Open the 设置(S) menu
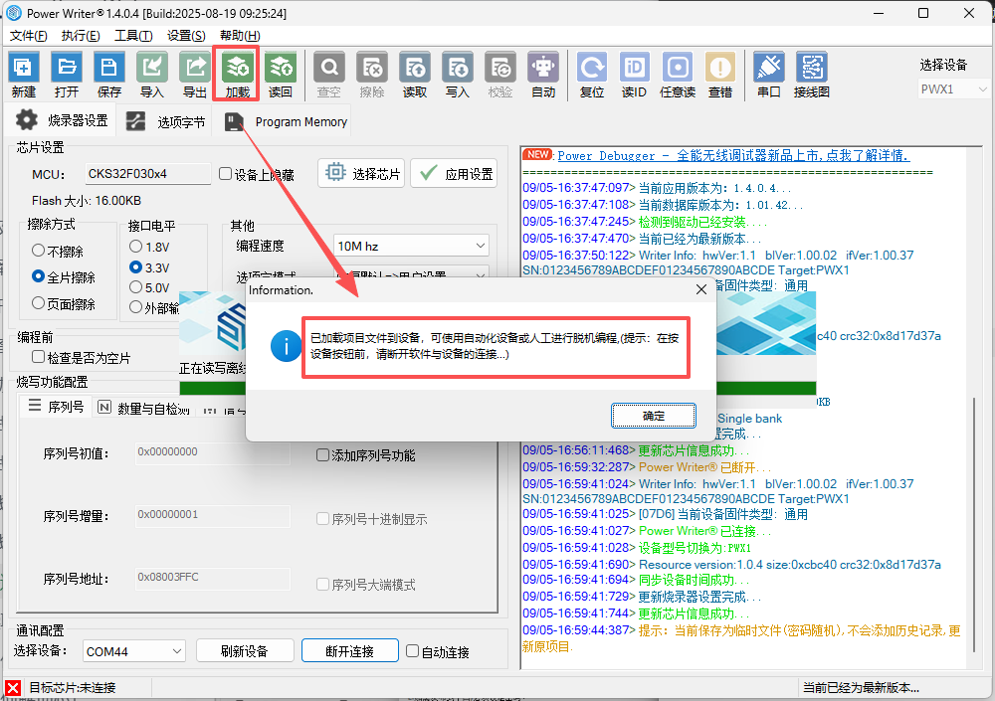The height and width of the screenshot is (701, 995). [186, 36]
